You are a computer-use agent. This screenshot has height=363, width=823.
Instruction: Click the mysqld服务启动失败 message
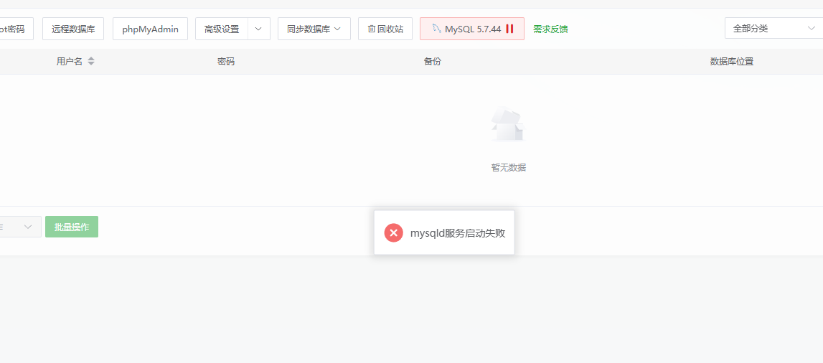(458, 233)
